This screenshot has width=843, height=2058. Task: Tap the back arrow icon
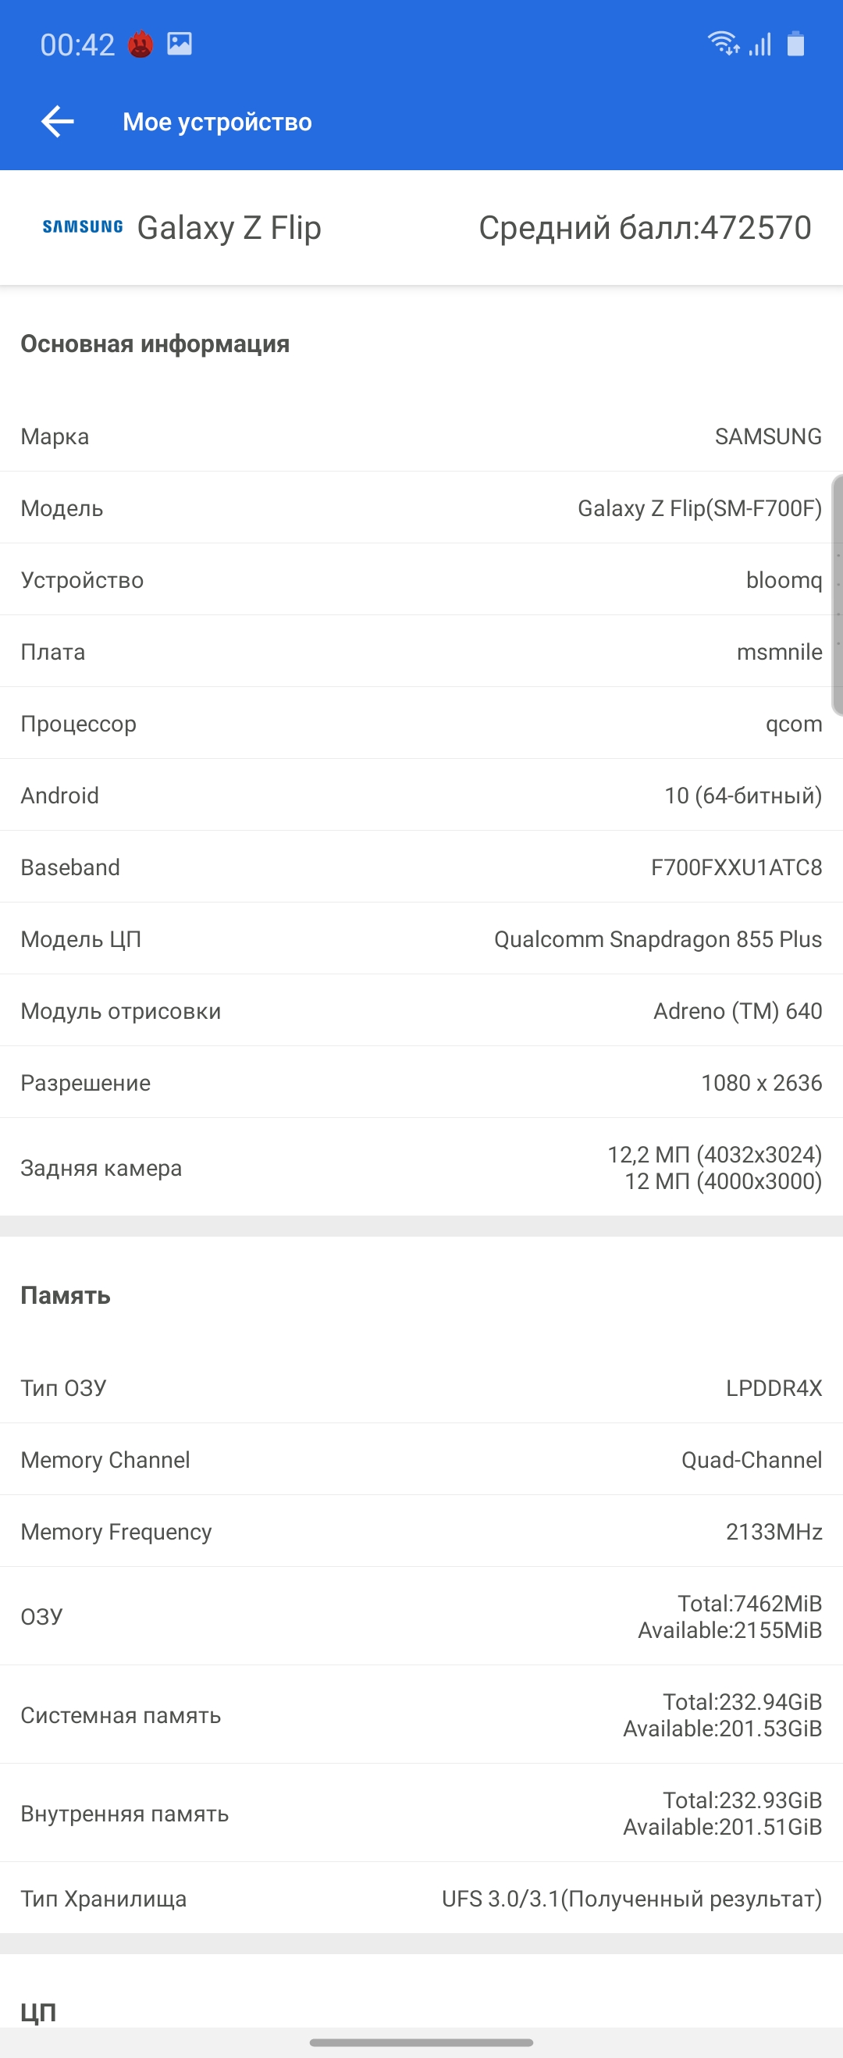[x=58, y=122]
